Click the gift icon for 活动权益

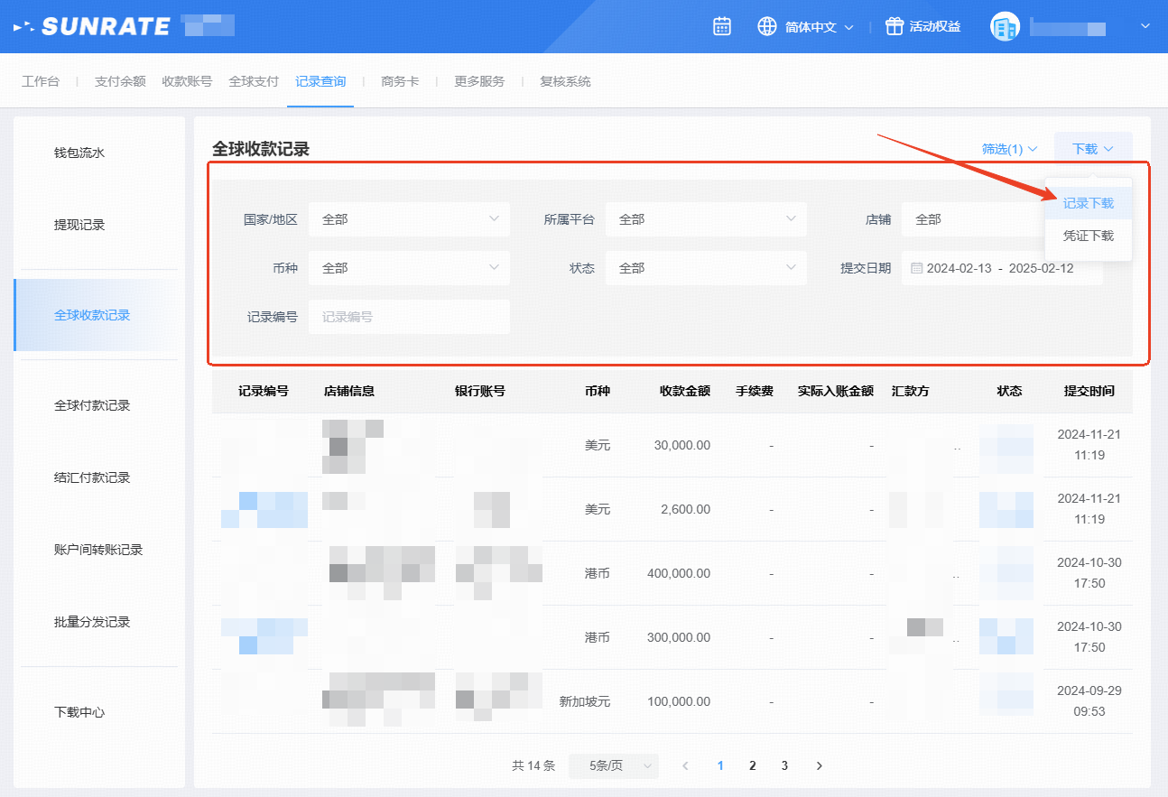[894, 26]
